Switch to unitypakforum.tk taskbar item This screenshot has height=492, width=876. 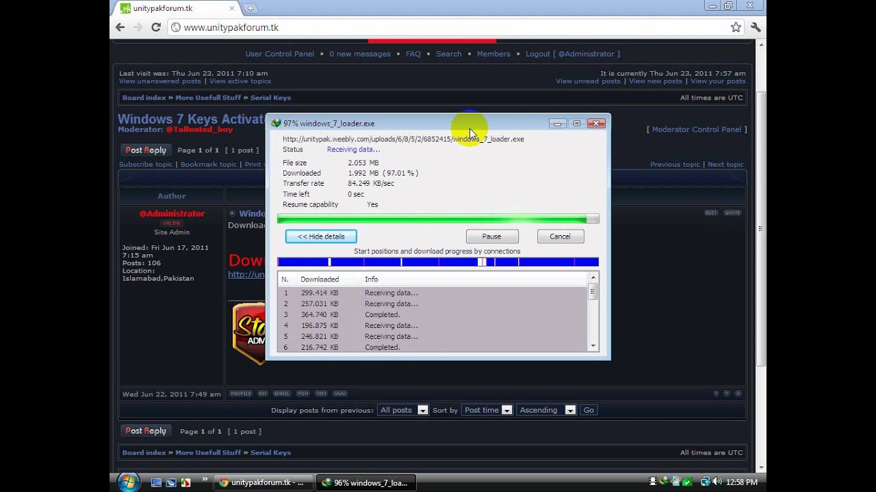[263, 482]
